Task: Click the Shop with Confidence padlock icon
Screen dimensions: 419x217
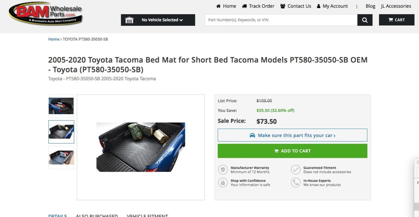Action: [x=223, y=182]
